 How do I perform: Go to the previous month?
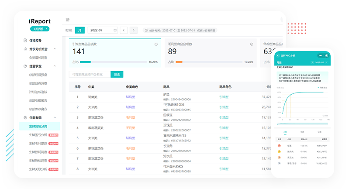pos(124,30)
